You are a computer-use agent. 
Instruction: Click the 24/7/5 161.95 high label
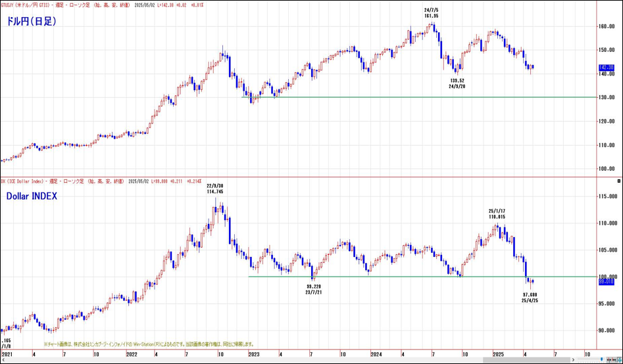pyautogui.click(x=431, y=12)
